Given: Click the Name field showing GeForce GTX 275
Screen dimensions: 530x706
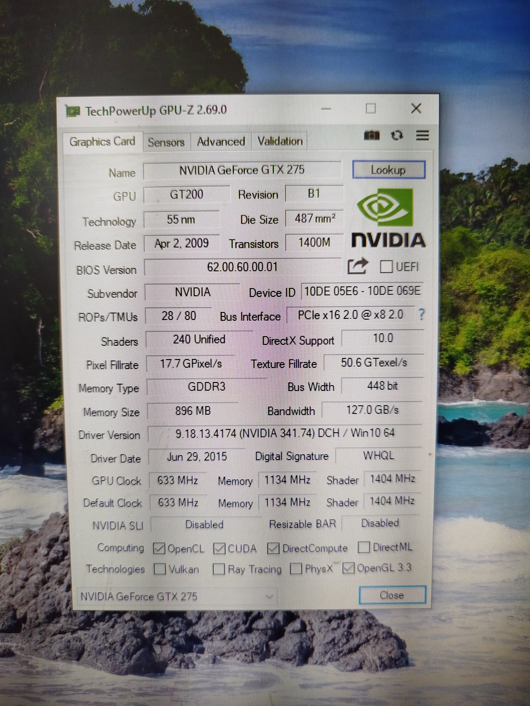Looking at the screenshot, I should [x=242, y=170].
